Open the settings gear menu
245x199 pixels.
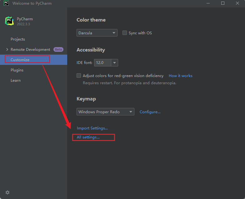point(7,192)
